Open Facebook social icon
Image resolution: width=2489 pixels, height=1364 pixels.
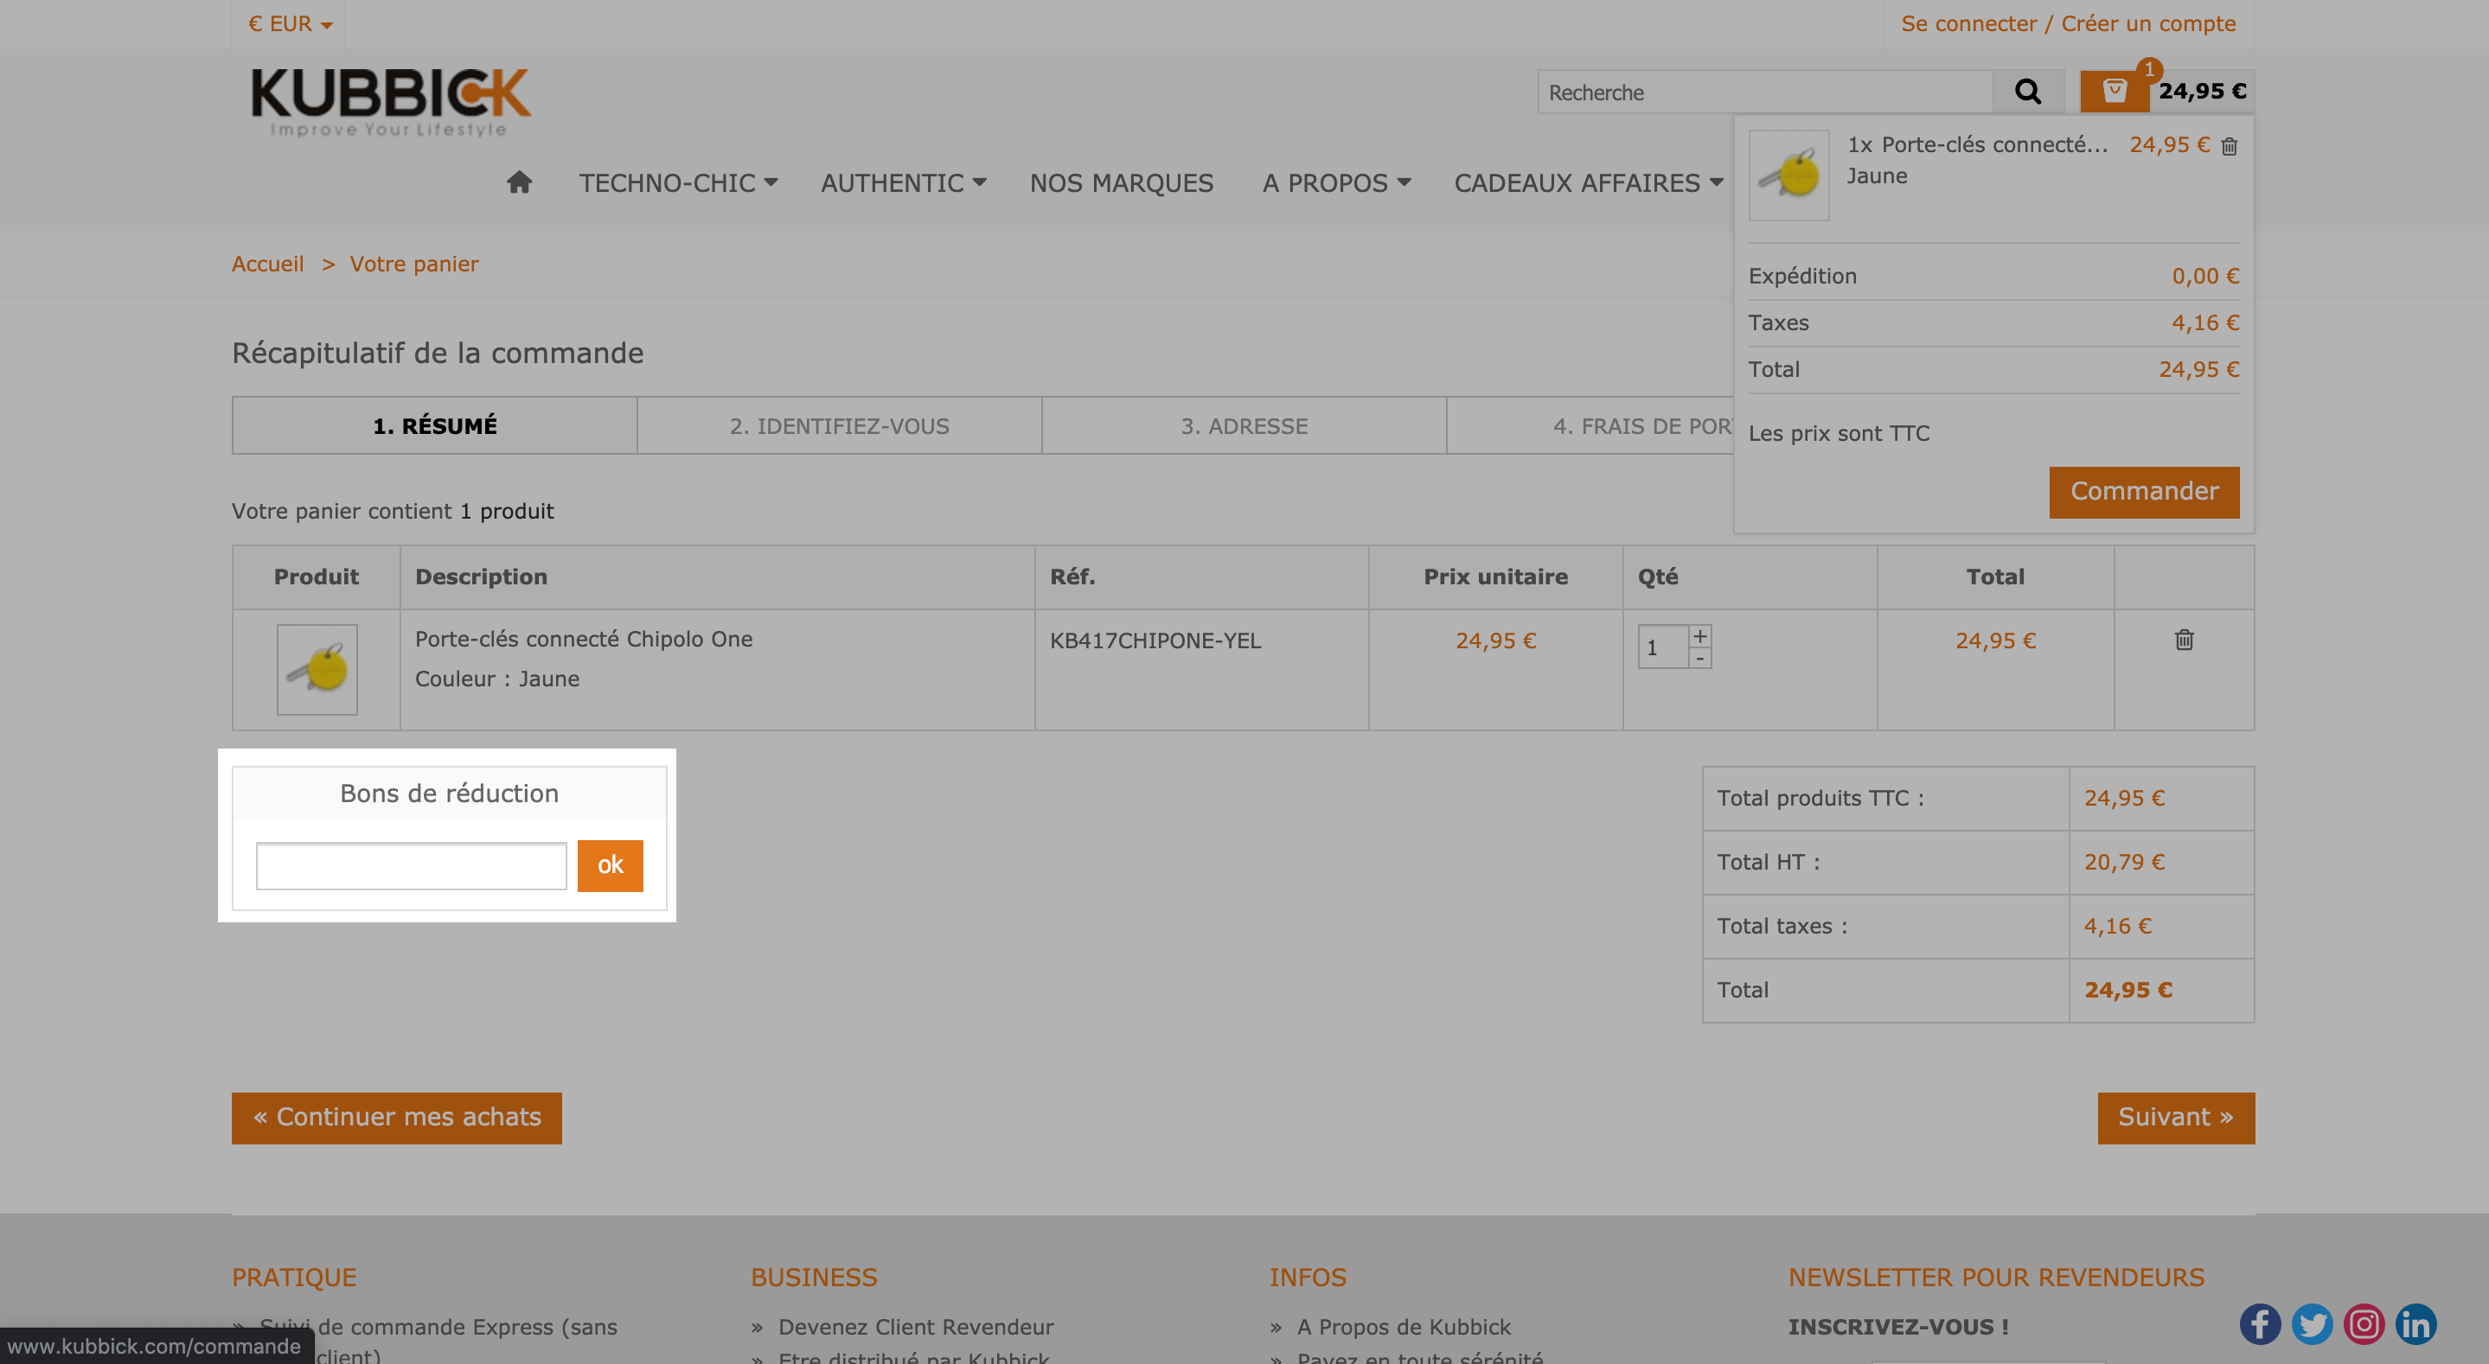(2260, 1323)
